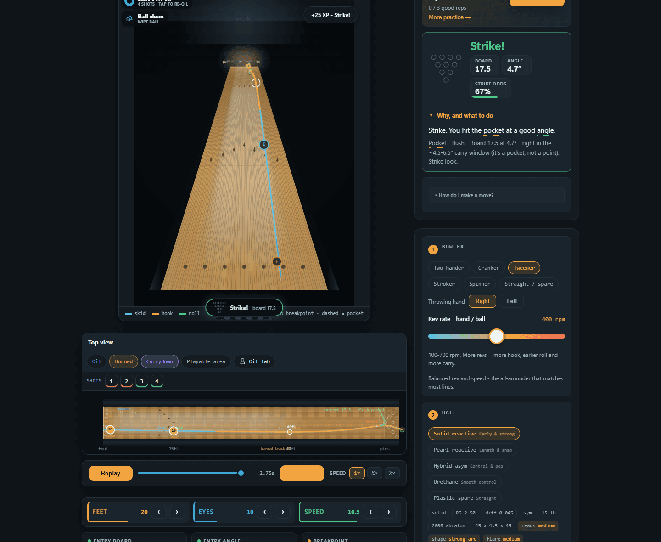Set playback speed to half speed
Screen dimensions: 661x542
pos(375,473)
